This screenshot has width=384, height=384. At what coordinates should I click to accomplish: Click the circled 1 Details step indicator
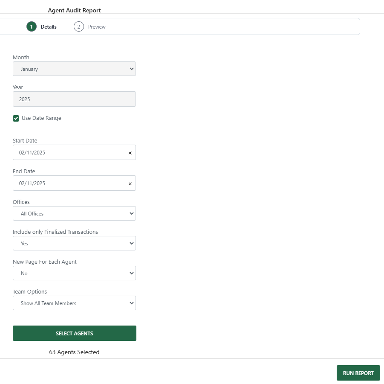tap(31, 26)
